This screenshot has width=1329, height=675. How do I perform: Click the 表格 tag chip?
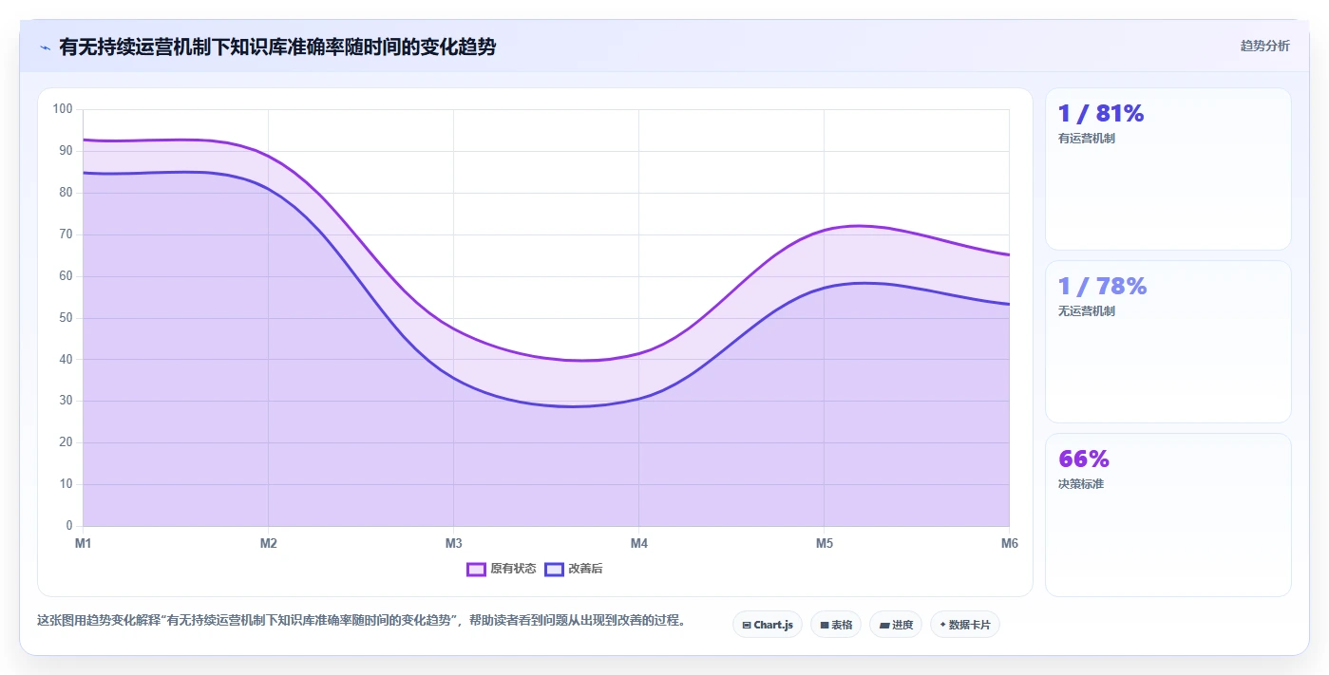(836, 625)
